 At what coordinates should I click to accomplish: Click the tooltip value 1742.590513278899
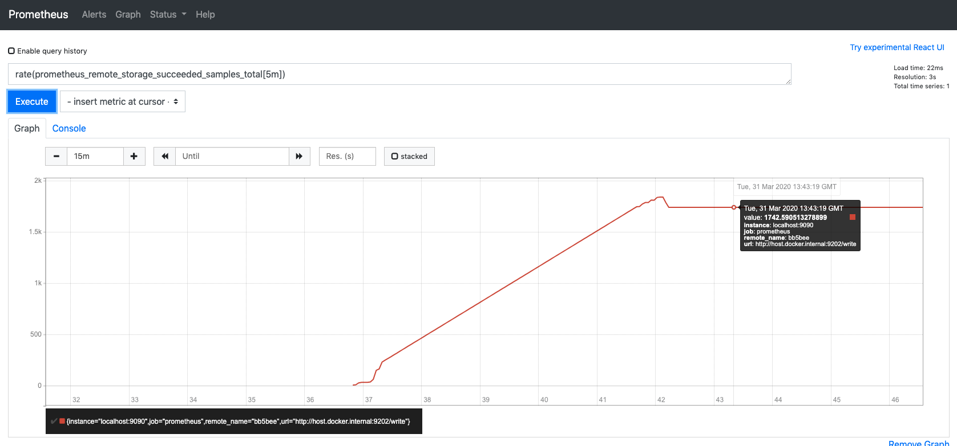[796, 218]
